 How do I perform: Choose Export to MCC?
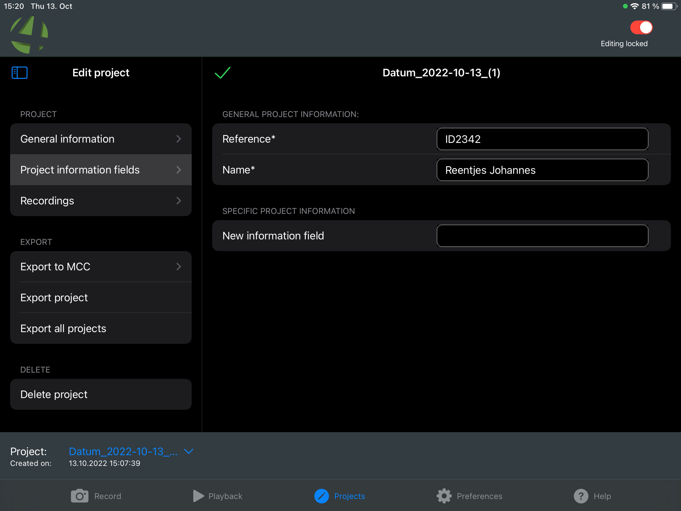tap(101, 267)
